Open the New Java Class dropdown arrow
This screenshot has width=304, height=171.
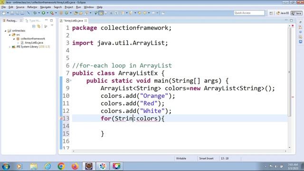(x=70, y=13)
